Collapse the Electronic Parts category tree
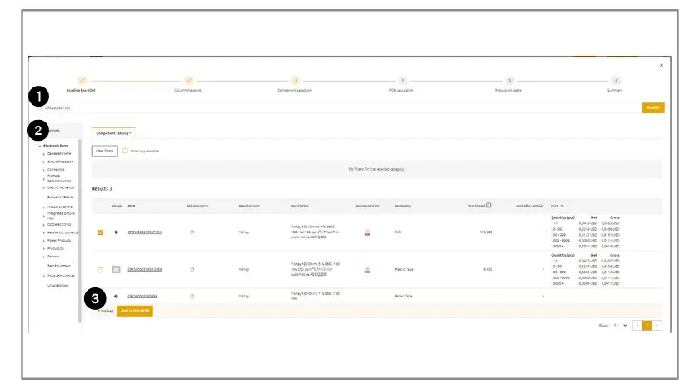Image resolution: width=700 pixels, height=389 pixels. click(39, 146)
